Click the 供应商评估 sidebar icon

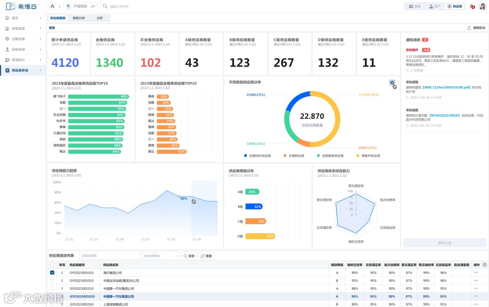pos(8,70)
